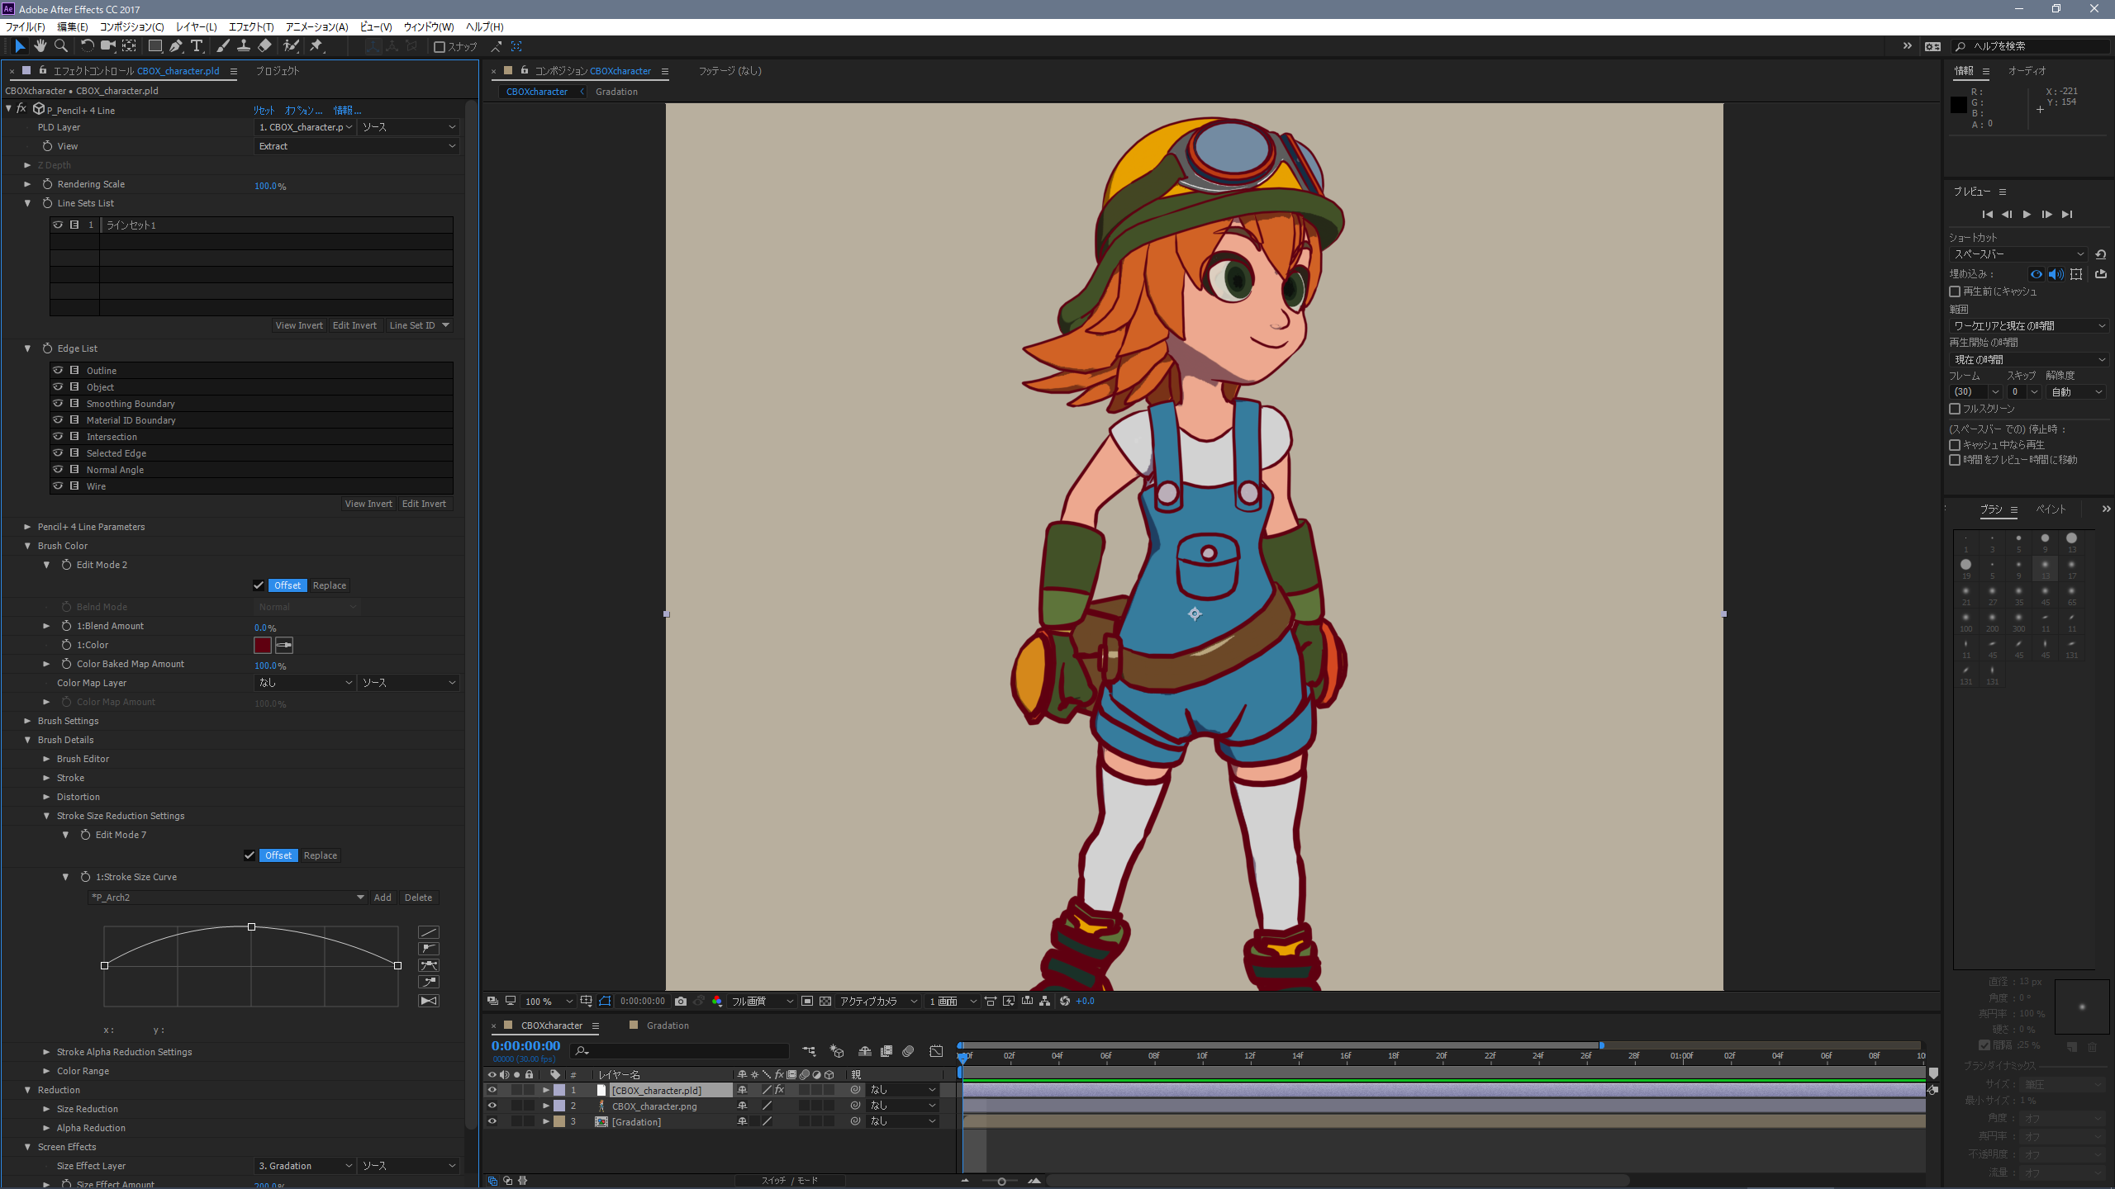2115x1189 pixels.
Task: Open the show channel color icon
Action: [x=716, y=1002]
